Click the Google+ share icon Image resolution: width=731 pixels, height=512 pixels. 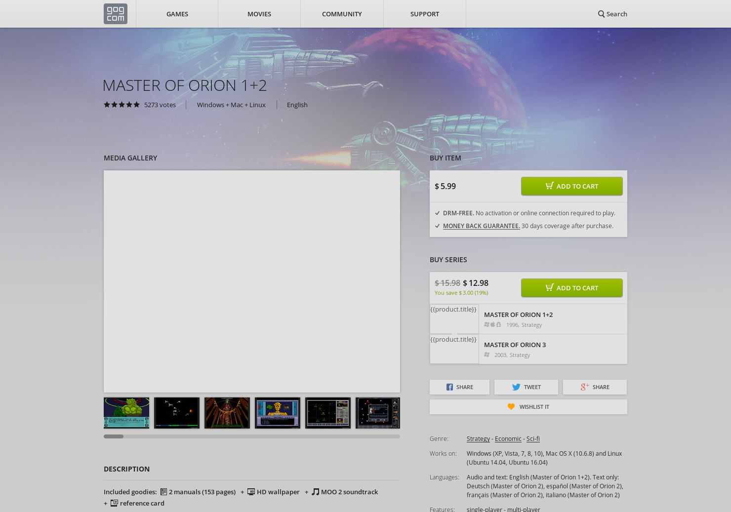click(x=585, y=387)
